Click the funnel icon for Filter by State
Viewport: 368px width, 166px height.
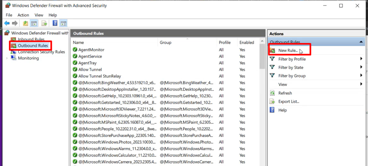272,67
